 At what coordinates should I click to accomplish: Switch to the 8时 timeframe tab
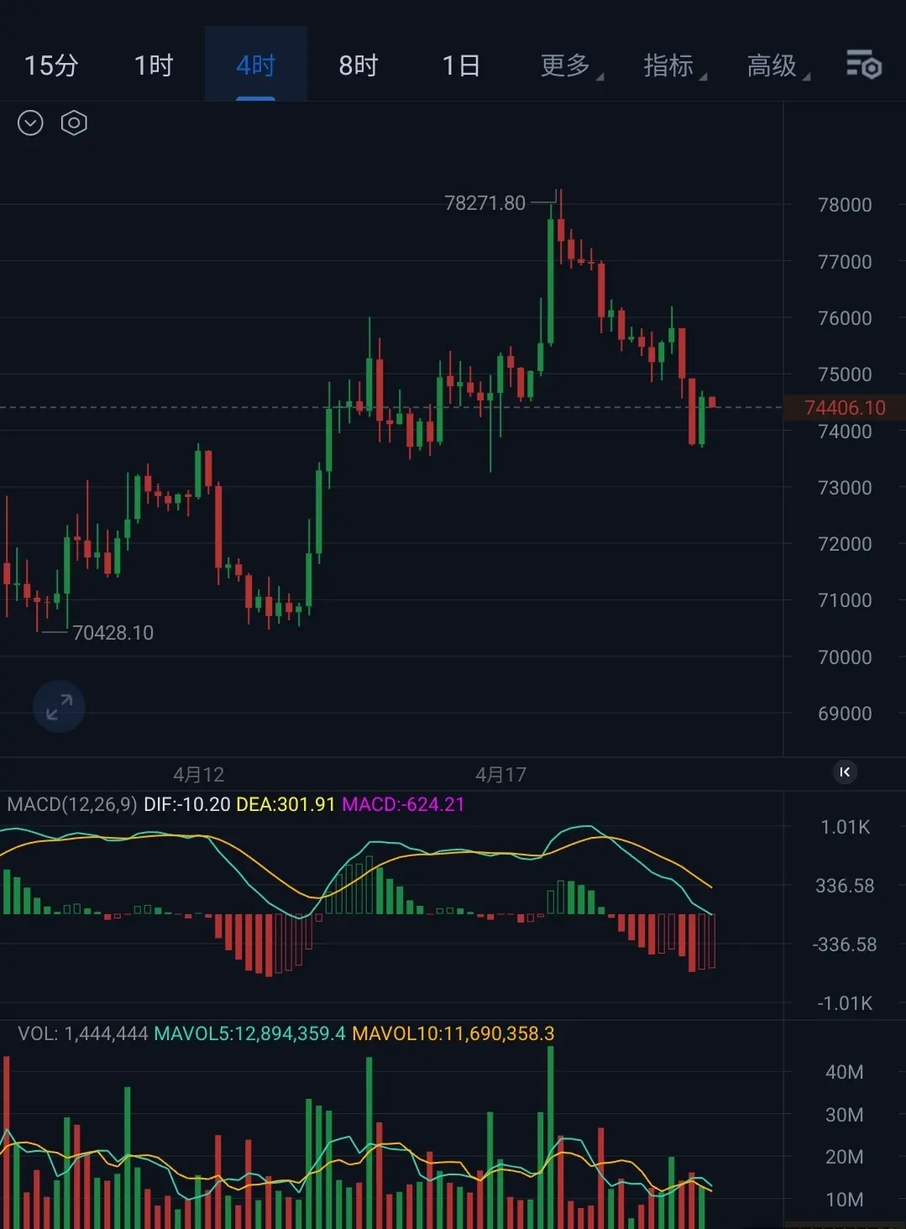click(x=359, y=65)
